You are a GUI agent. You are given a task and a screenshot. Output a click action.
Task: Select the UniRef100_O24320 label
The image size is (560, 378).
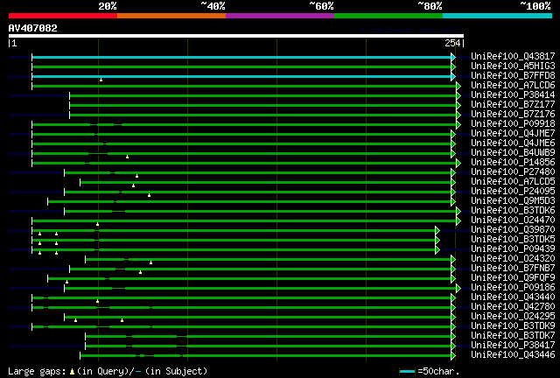tap(513, 259)
